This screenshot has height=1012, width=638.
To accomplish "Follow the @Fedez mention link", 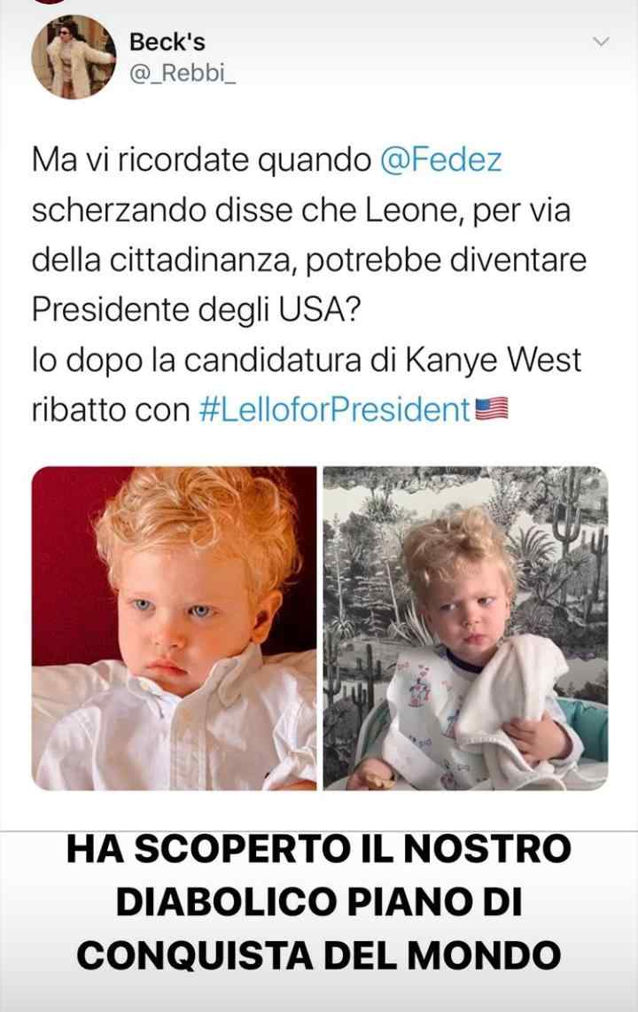I will [x=440, y=160].
